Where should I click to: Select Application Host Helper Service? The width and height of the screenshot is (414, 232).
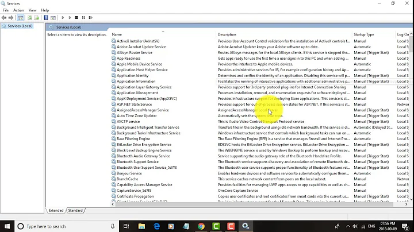(x=142, y=70)
